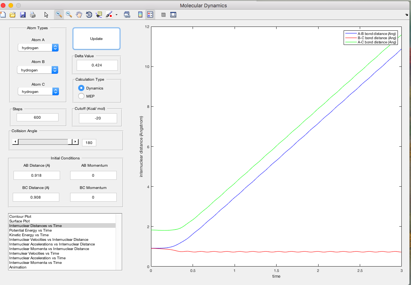Activate the Rotate 3D tool
The image size is (411, 285).
(89, 15)
